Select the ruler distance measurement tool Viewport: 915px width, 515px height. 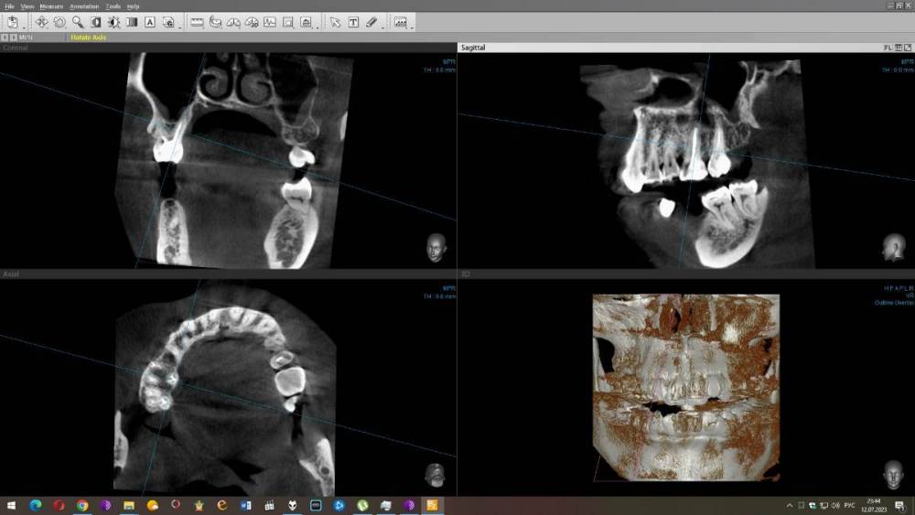click(197, 22)
